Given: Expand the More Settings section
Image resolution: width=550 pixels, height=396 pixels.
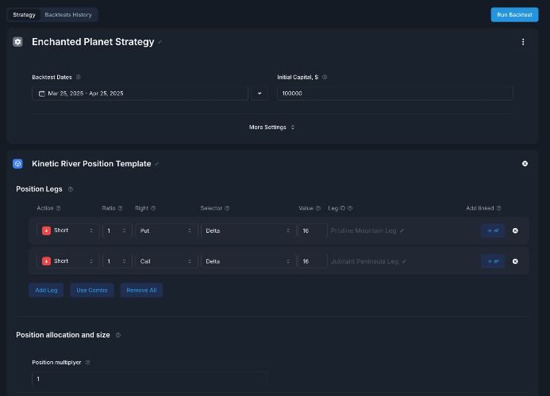Looking at the screenshot, I should click(271, 127).
